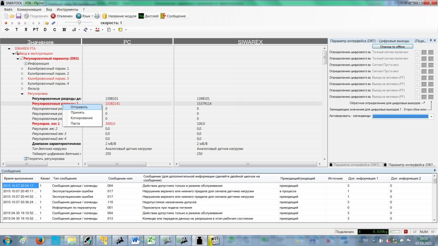Collapse the Ввод в эксплуатацию node

(14, 54)
